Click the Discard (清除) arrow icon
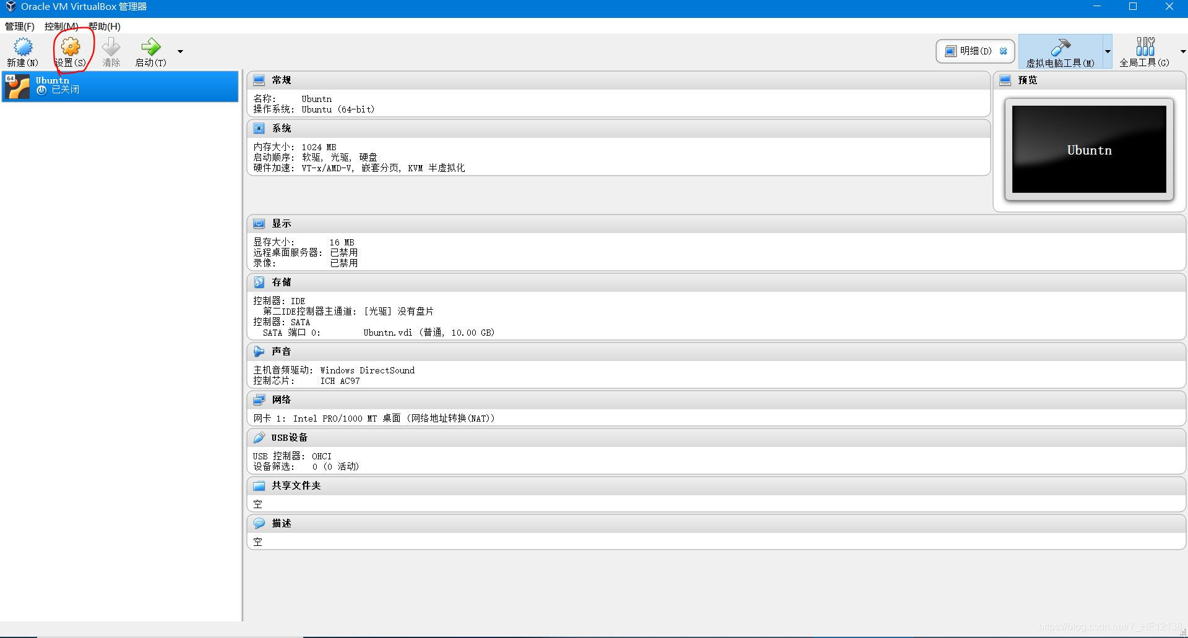1188x638 pixels. coord(111,47)
